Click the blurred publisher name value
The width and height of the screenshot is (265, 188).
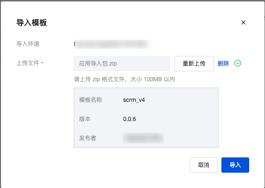[143, 138]
